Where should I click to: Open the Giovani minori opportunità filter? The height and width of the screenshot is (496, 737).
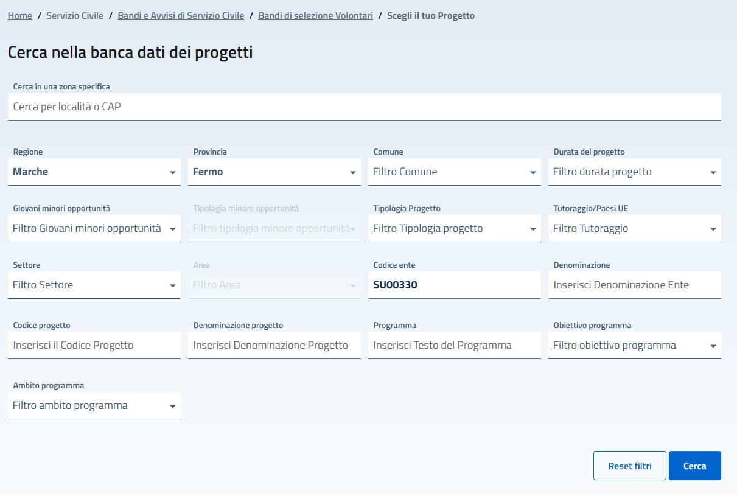[94, 229]
